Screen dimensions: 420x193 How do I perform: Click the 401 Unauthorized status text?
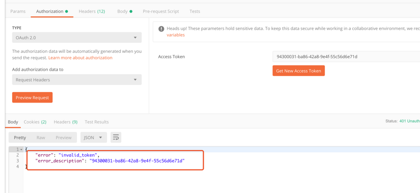[409, 121]
